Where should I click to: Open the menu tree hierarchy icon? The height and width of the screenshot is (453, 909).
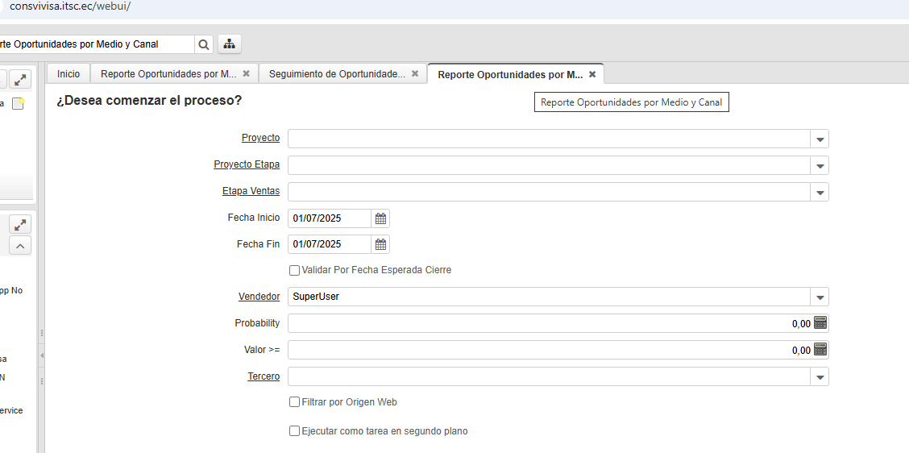tap(230, 44)
